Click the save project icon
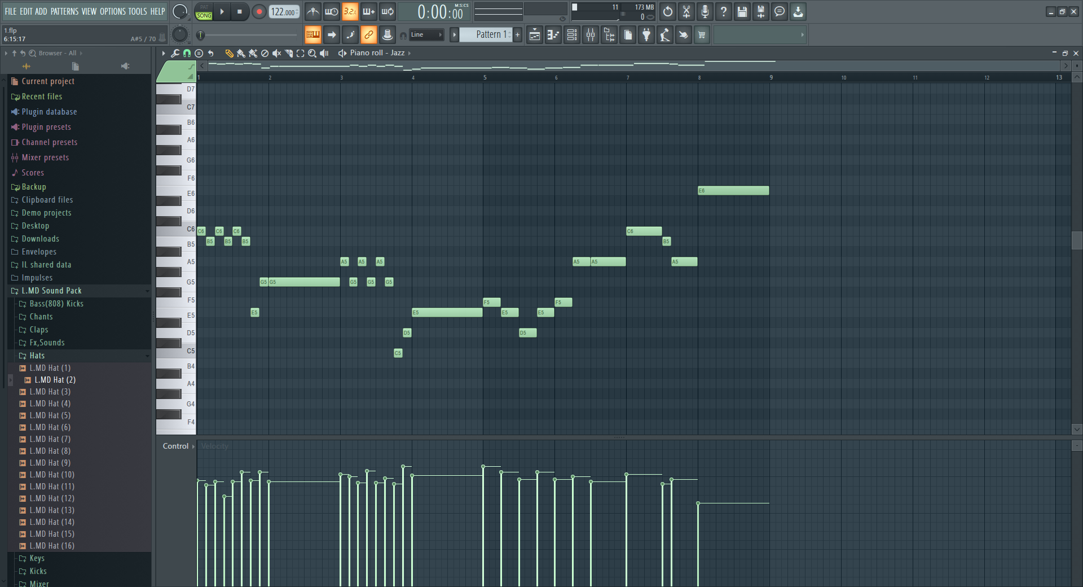This screenshot has width=1083, height=587. coord(742,12)
